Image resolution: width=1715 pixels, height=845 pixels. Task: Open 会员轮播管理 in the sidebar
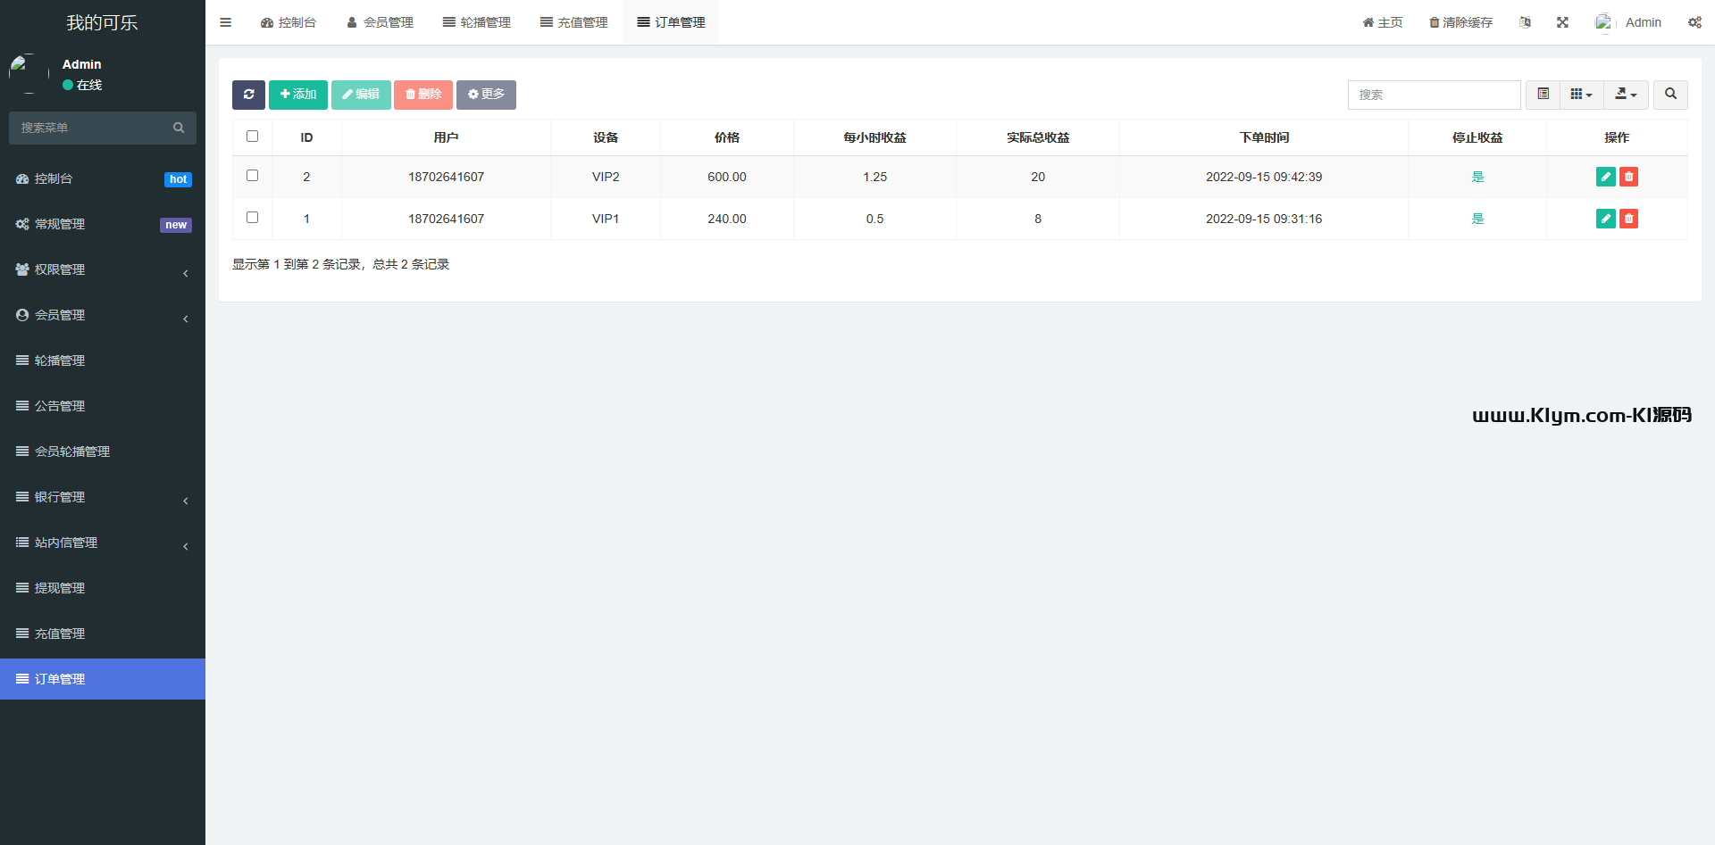coord(103,451)
